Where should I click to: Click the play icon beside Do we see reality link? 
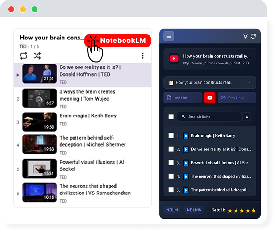(x=186, y=149)
